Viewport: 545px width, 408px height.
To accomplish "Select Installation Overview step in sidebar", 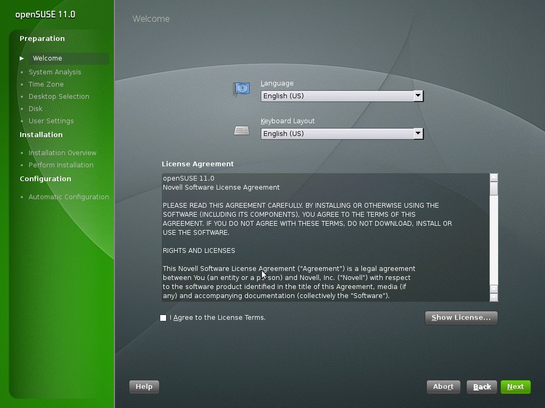I will point(62,152).
